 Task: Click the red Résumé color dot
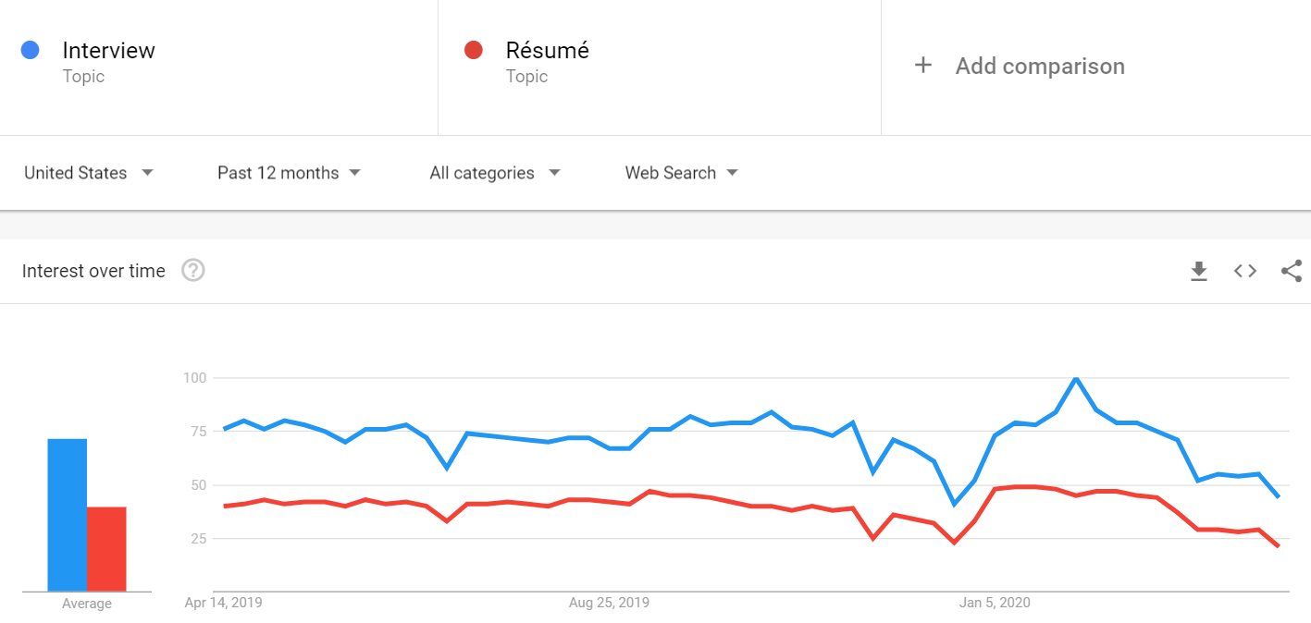(474, 50)
